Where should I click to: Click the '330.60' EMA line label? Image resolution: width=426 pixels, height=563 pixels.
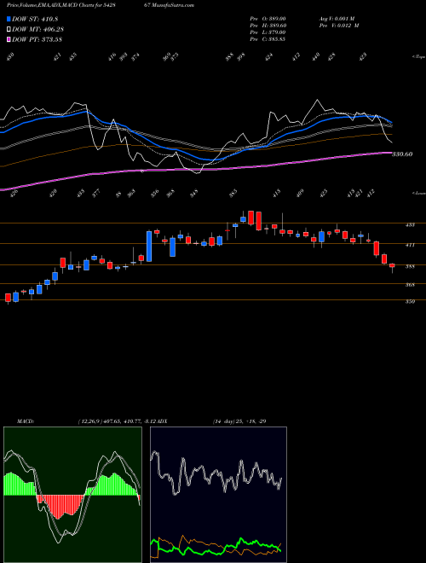tap(402, 154)
